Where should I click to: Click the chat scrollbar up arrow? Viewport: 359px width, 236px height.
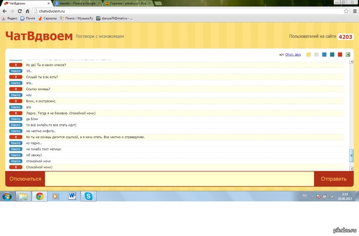[351, 62]
